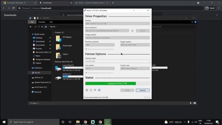222x125 pixels.
Task: Switch to Rufus Create bootable USB tab
Action: click(x=92, y=3)
